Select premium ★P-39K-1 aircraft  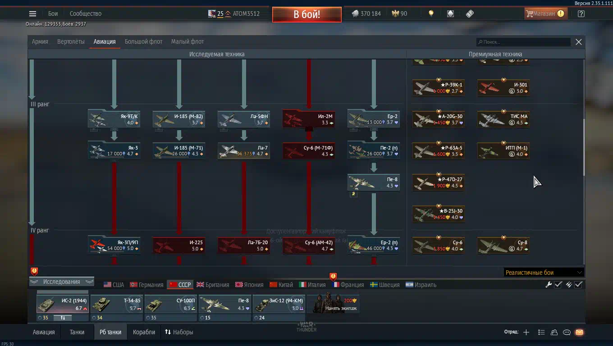click(439, 87)
